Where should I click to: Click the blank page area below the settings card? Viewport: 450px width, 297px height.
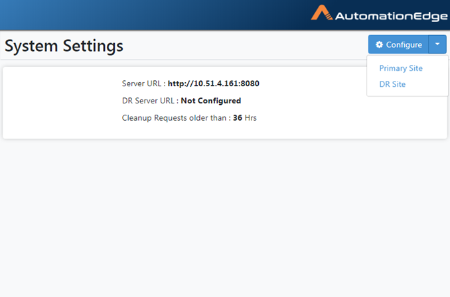coord(225,218)
